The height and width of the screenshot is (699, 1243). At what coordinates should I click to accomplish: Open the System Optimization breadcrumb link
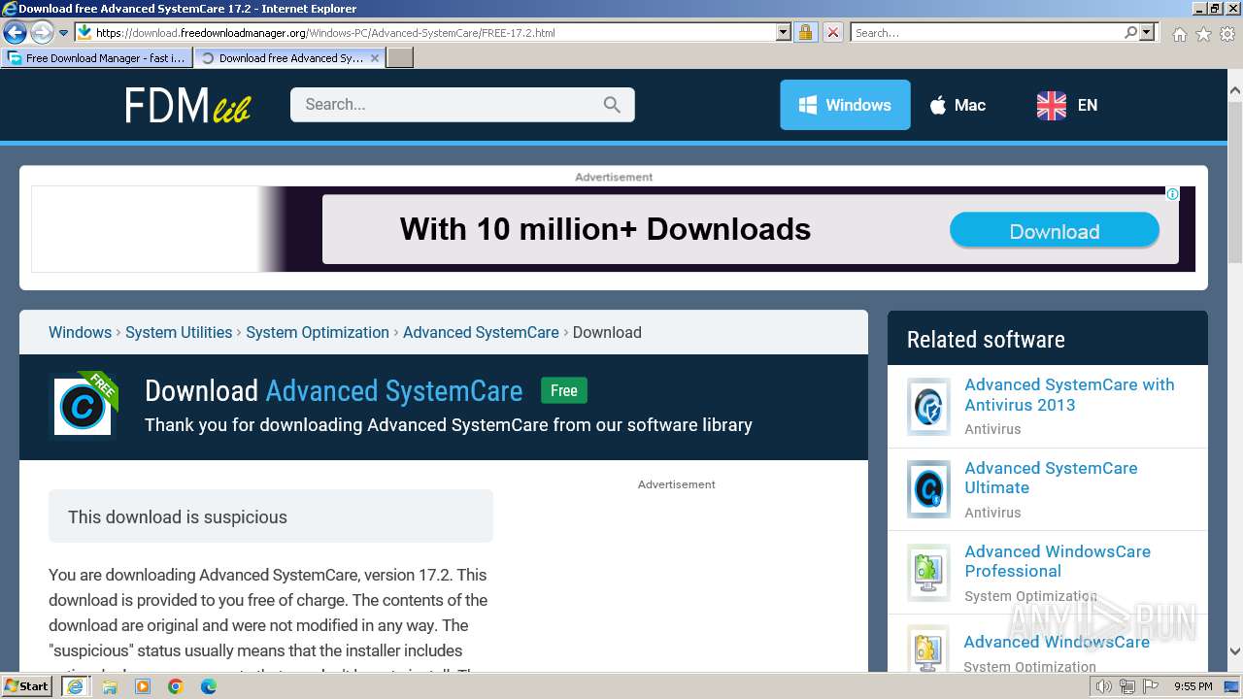318,332
